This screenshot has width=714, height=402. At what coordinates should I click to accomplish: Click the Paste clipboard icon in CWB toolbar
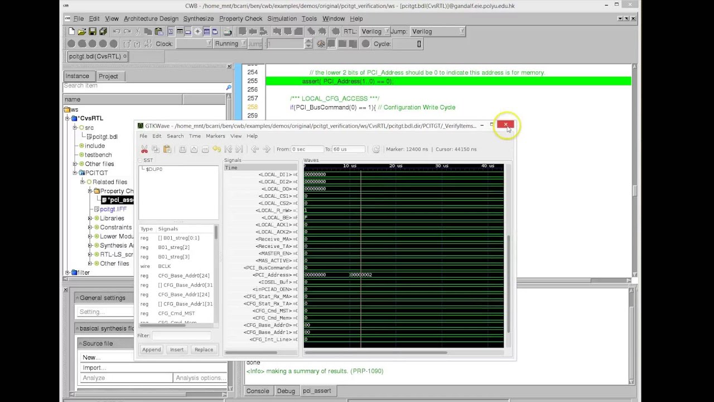pyautogui.click(x=159, y=31)
